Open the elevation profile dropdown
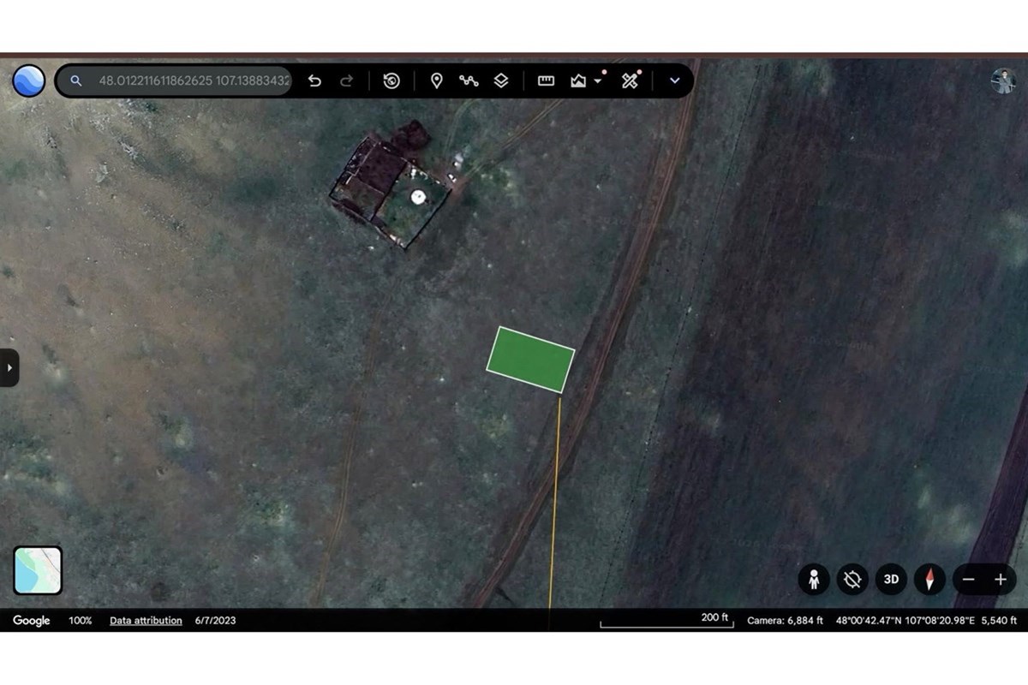Screen dimensions: 1028x685 pyautogui.click(x=587, y=80)
